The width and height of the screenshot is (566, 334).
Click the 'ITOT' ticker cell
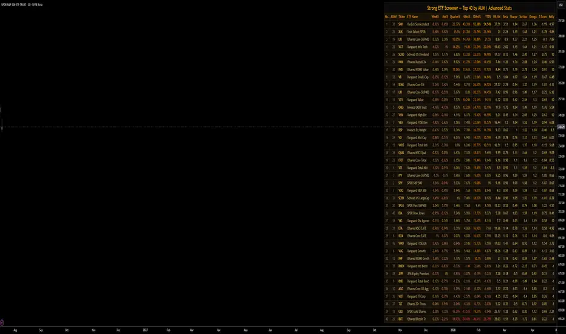tap(401, 160)
